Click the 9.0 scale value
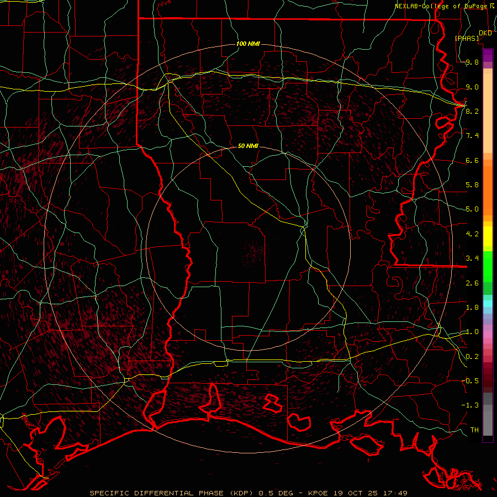The image size is (497, 497). point(472,87)
